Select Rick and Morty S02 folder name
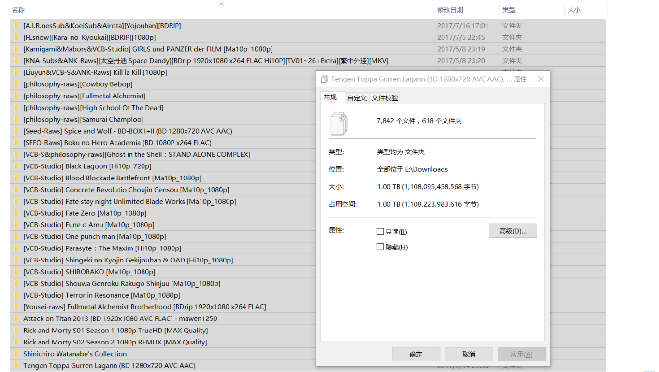The height and width of the screenshot is (372, 659). (115, 342)
